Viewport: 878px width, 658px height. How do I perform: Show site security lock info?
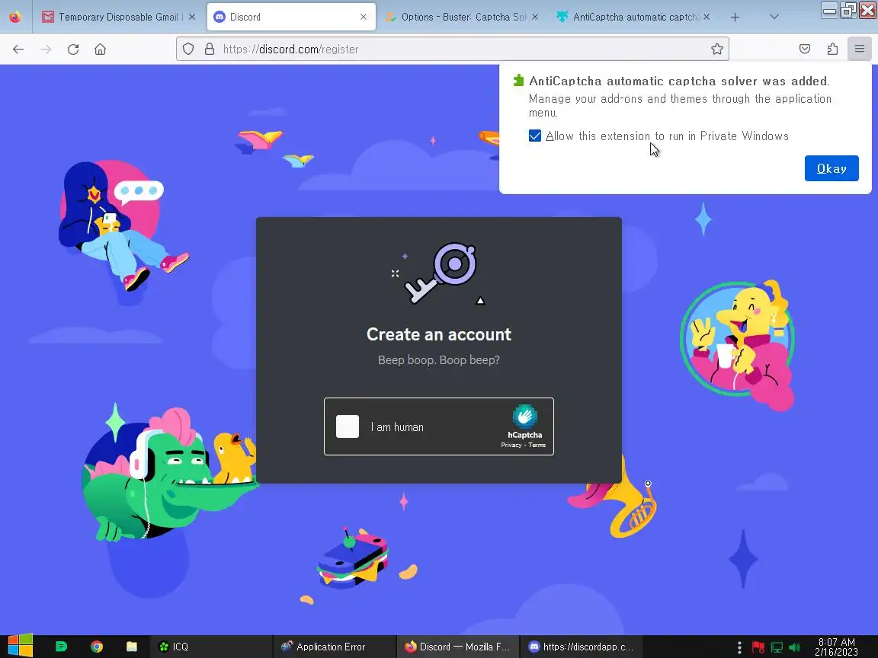[210, 50]
